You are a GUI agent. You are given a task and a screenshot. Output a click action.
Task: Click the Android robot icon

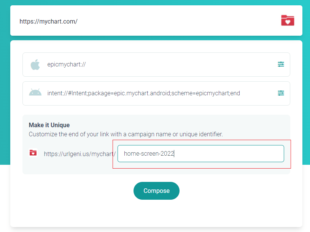[x=35, y=92]
